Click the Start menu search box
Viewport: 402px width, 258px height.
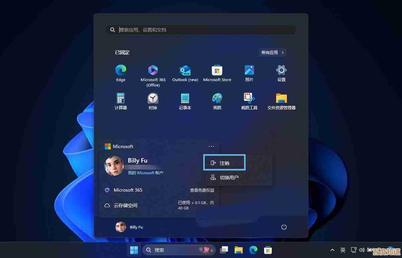click(201, 30)
